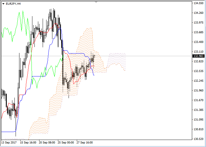Image resolution: width=206 pixels, height=147 pixels.
Task: Click the 134.260 price scale label
Action: 198,13
